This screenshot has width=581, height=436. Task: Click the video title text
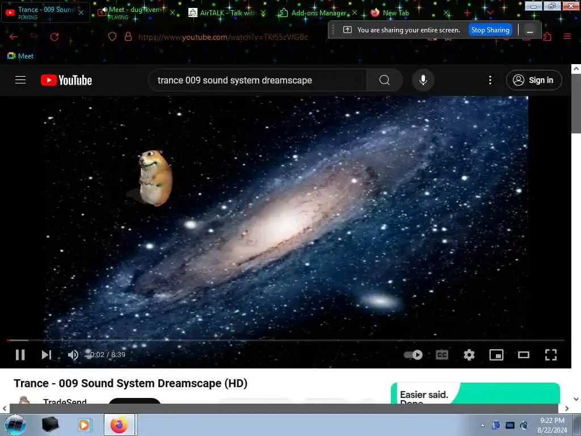[x=130, y=383]
